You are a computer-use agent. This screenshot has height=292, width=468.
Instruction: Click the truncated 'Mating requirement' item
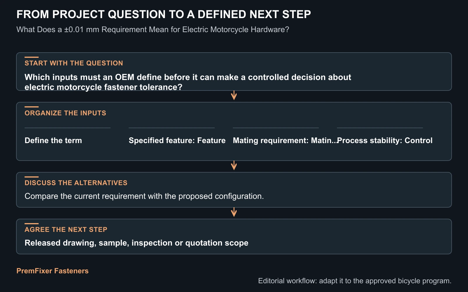285,140
